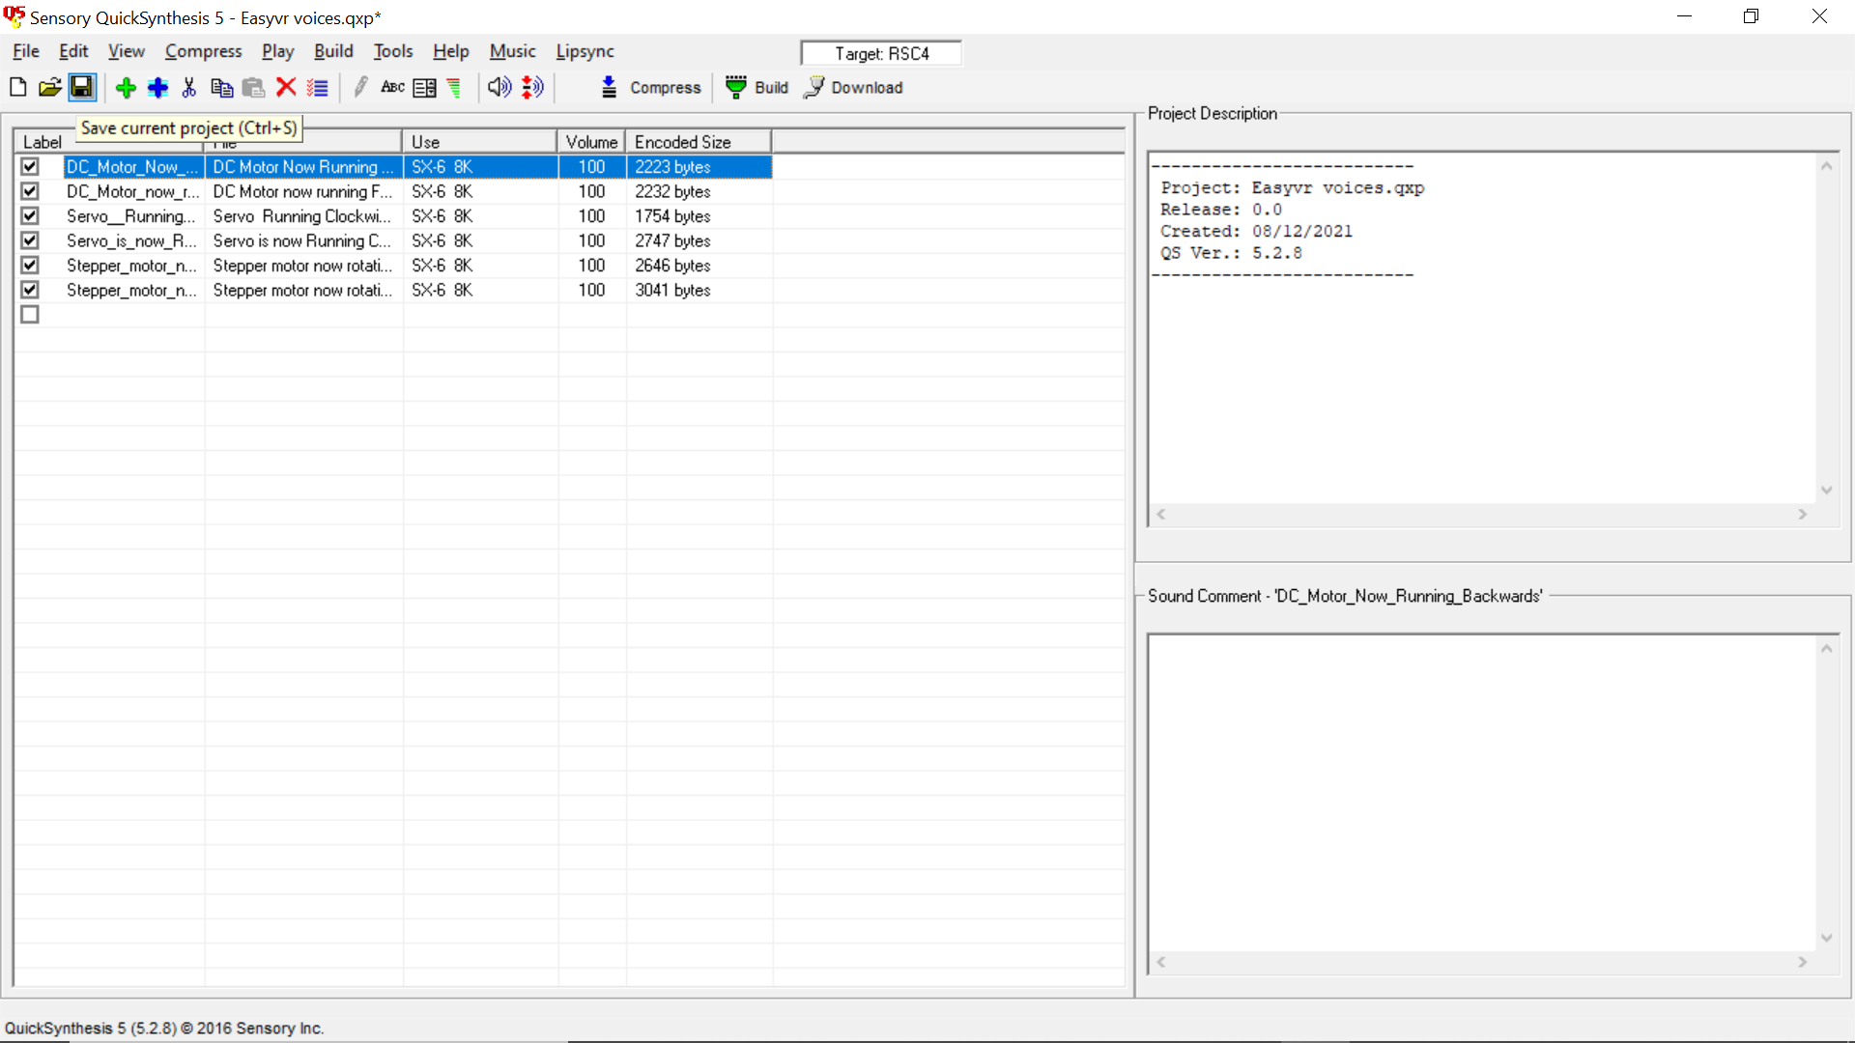The height and width of the screenshot is (1043, 1855).
Task: Toggle checkbox for Servo__Running sound
Action: tap(31, 215)
